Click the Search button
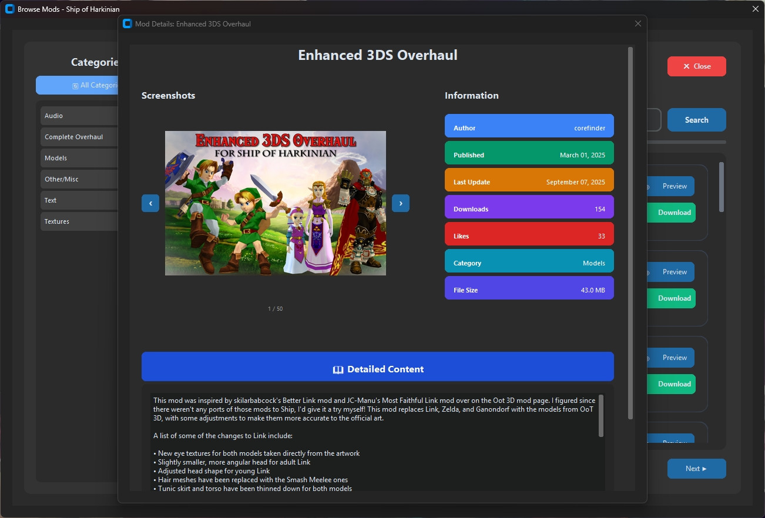 (696, 119)
